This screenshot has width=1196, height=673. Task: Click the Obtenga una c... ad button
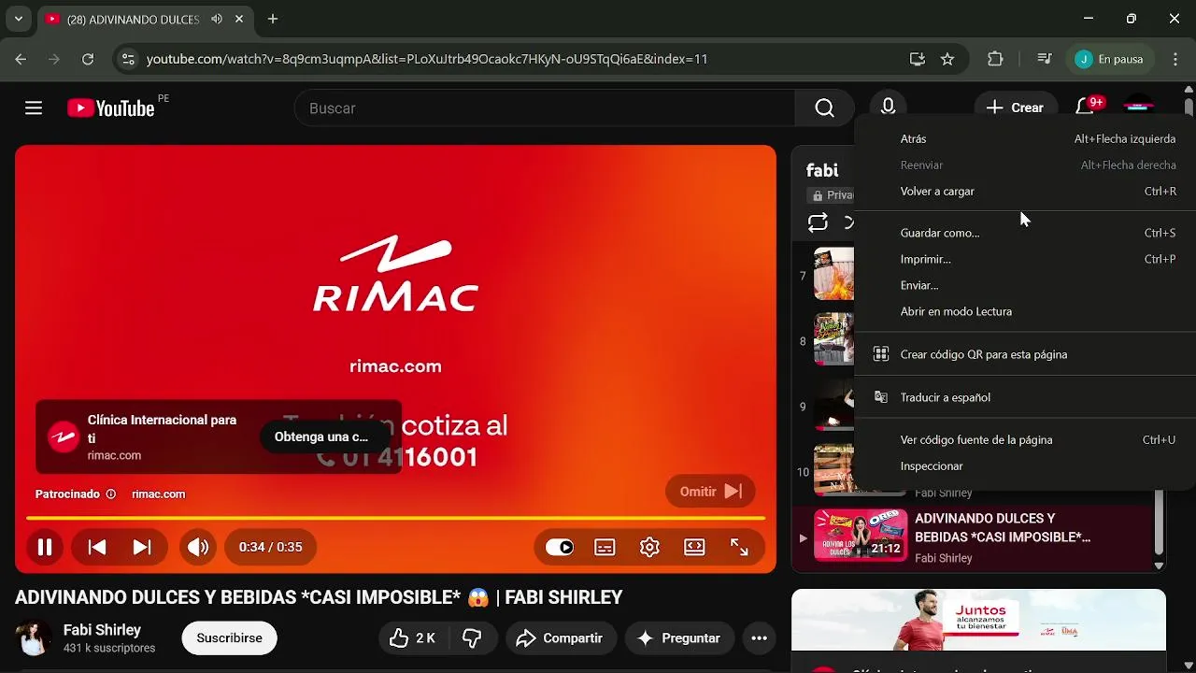321,437
